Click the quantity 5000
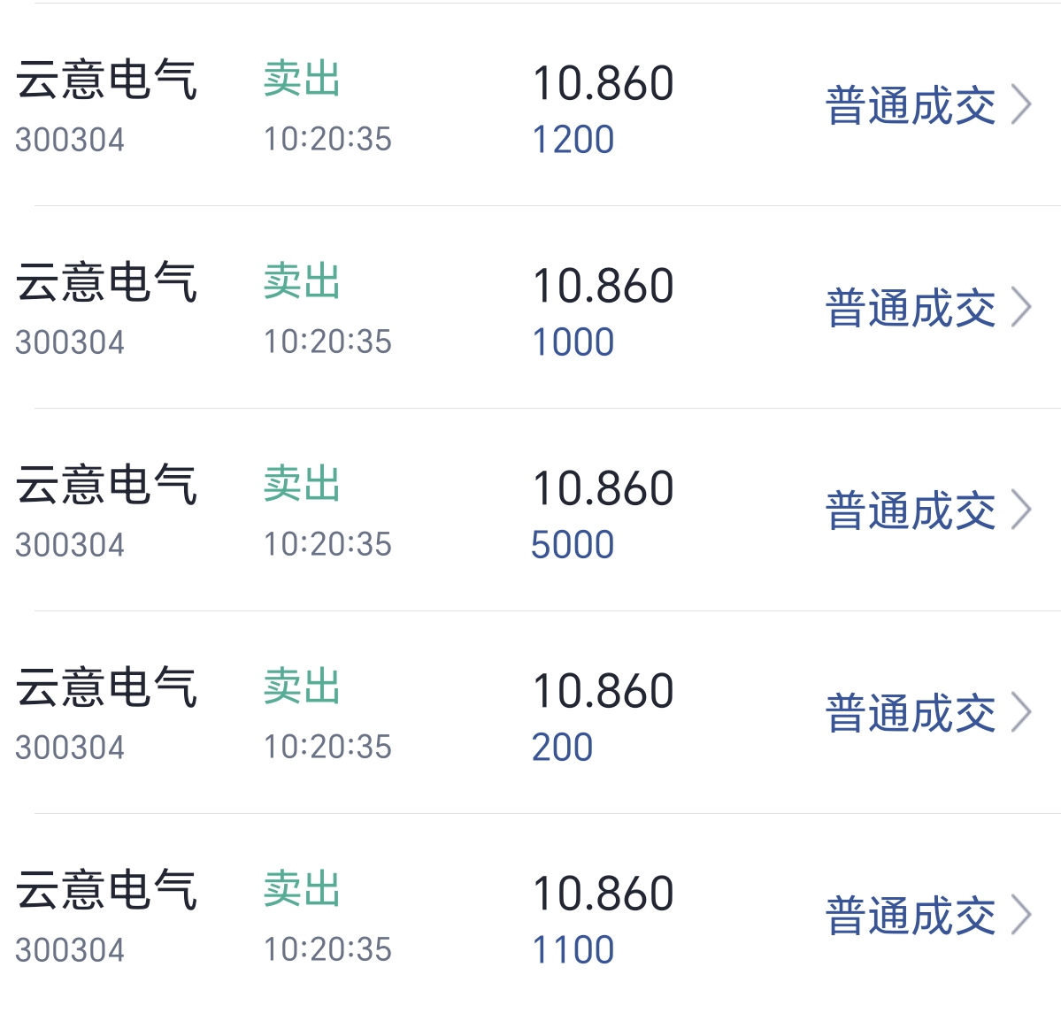The image size is (1061, 1013). pyautogui.click(x=573, y=545)
